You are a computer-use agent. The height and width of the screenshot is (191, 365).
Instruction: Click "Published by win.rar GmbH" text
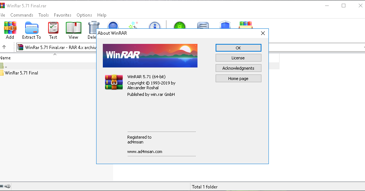[x=151, y=94]
